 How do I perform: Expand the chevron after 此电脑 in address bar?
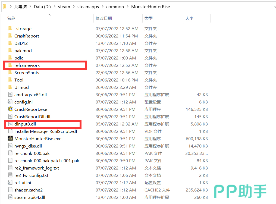(30, 7)
